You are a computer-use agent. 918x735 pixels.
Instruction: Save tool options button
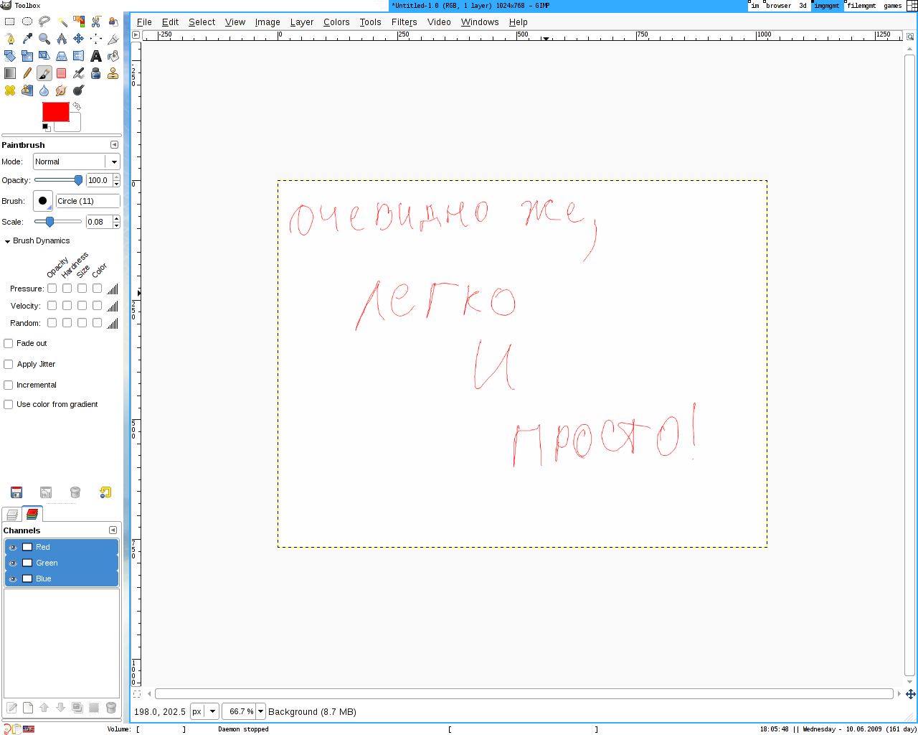pyautogui.click(x=16, y=492)
